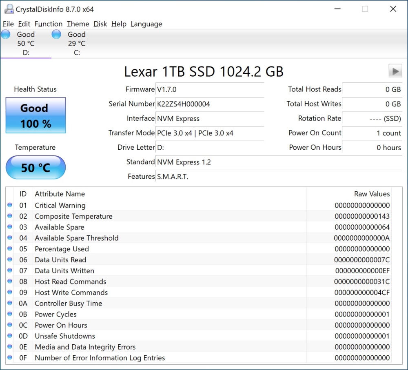This screenshot has height=370, width=408.
Task: Open the Disk menu
Action: pos(100,24)
